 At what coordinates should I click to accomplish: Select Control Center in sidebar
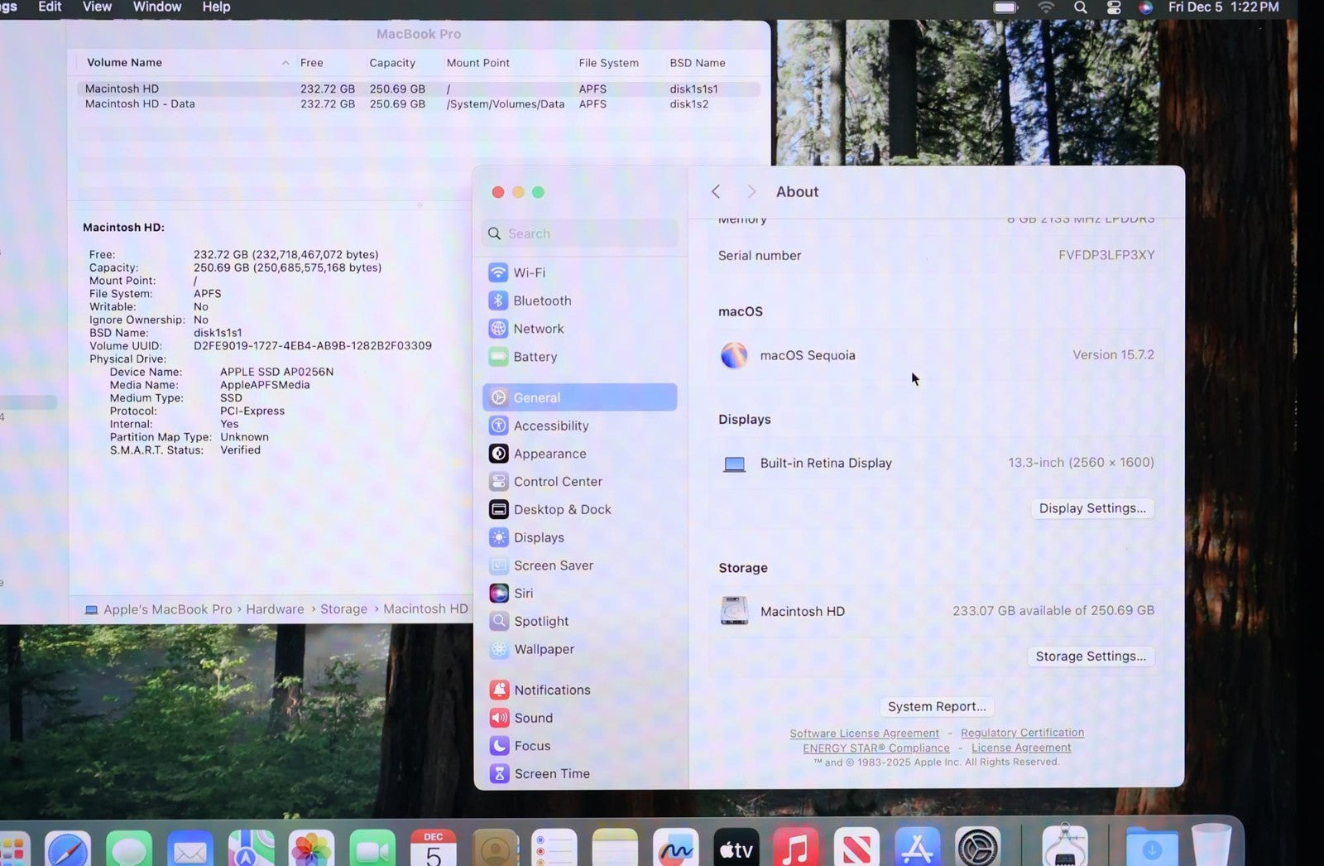click(557, 482)
